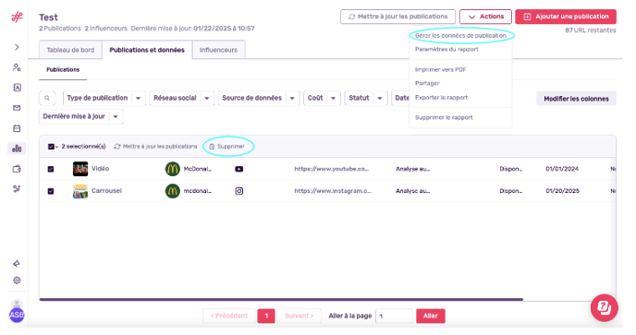Click Modifier les colonnes button

pos(576,99)
